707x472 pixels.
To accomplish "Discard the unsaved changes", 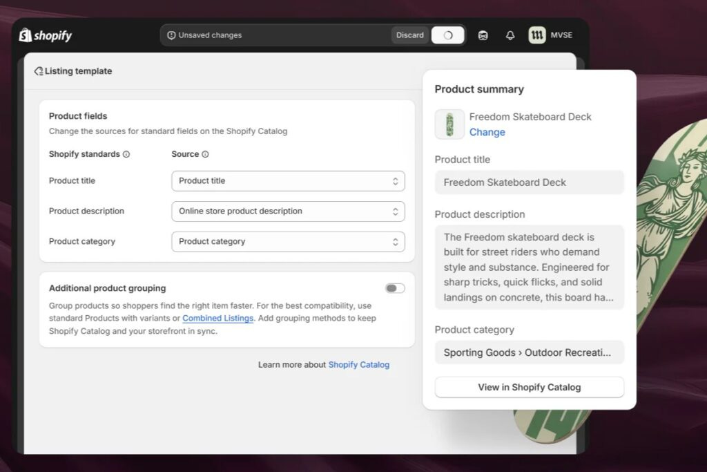I will coord(410,35).
